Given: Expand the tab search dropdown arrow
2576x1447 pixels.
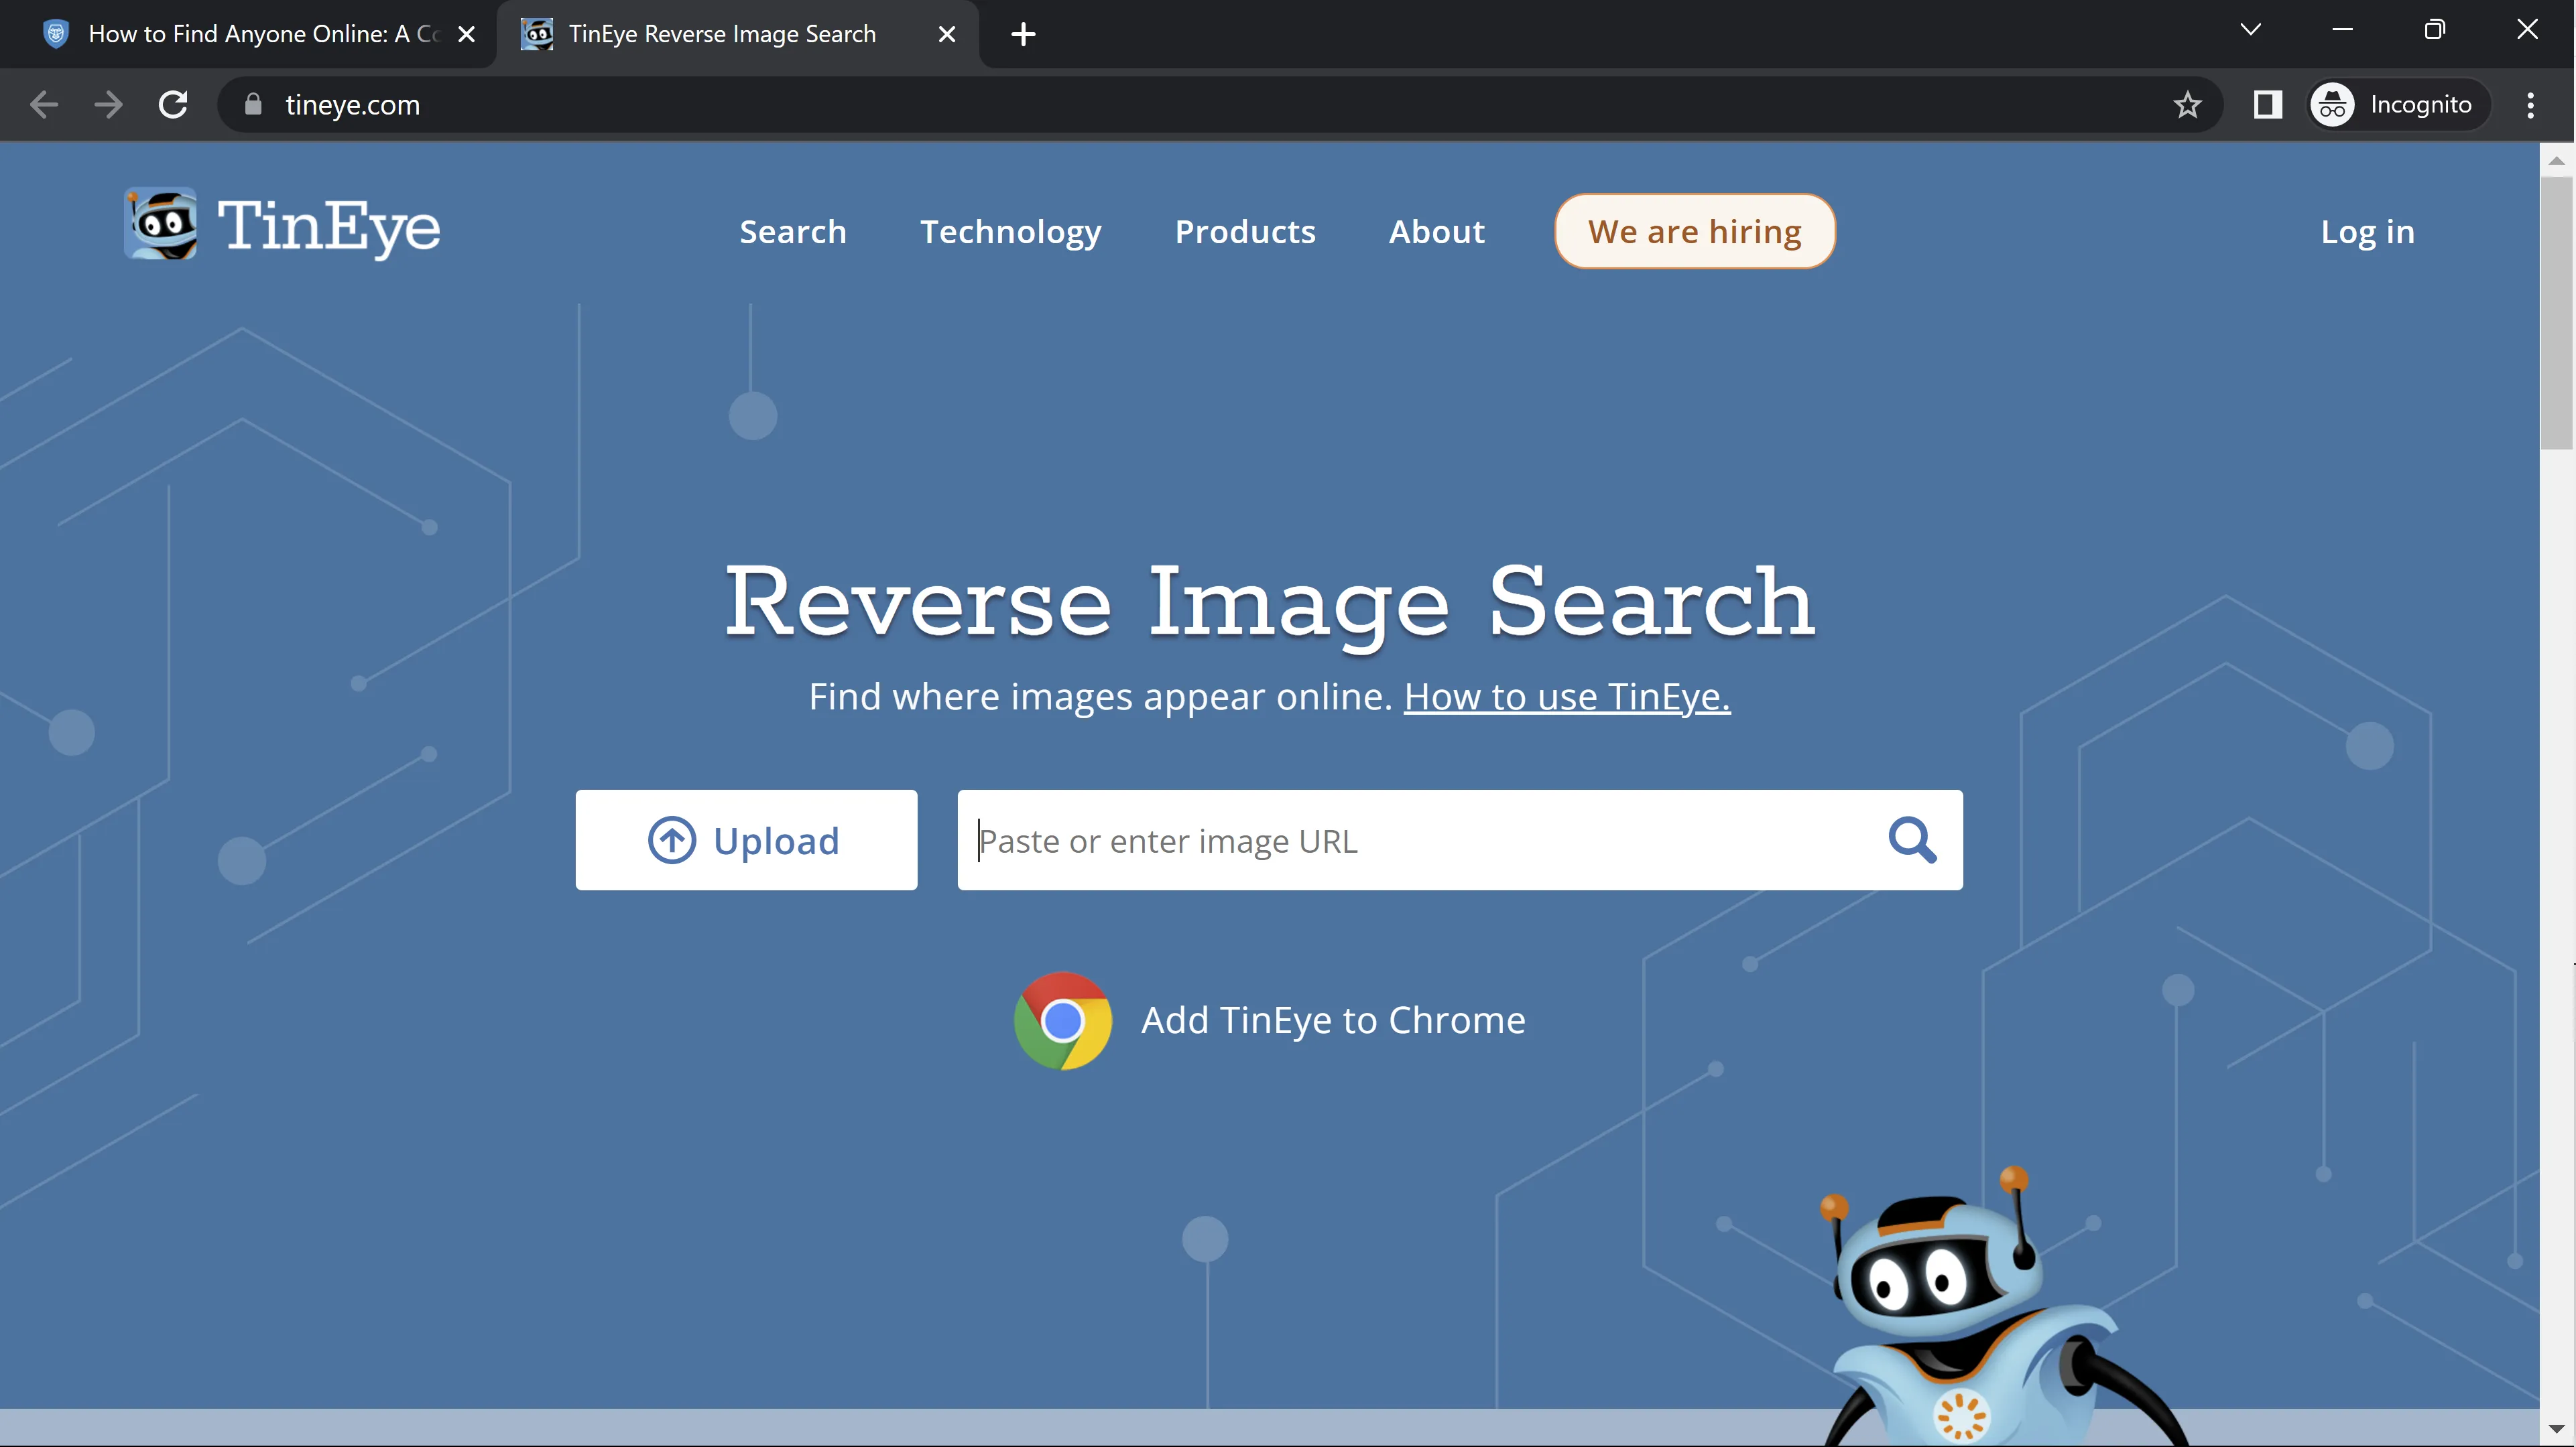Looking at the screenshot, I should (2250, 30).
